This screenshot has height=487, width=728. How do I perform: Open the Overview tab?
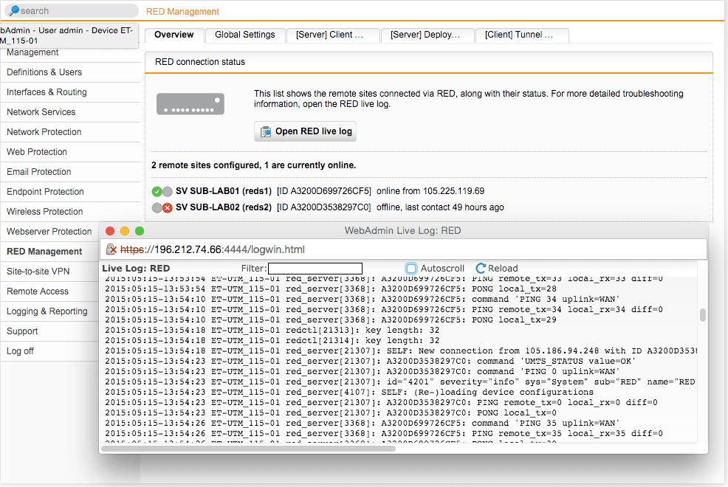click(x=174, y=35)
